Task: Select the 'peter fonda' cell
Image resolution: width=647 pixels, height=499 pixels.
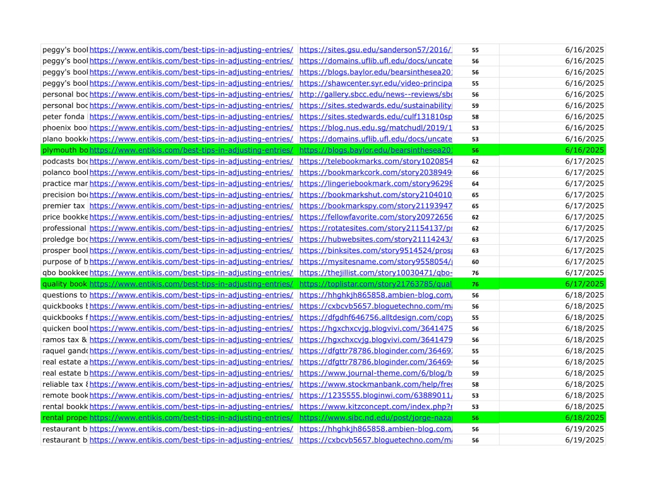Action: tap(65, 117)
